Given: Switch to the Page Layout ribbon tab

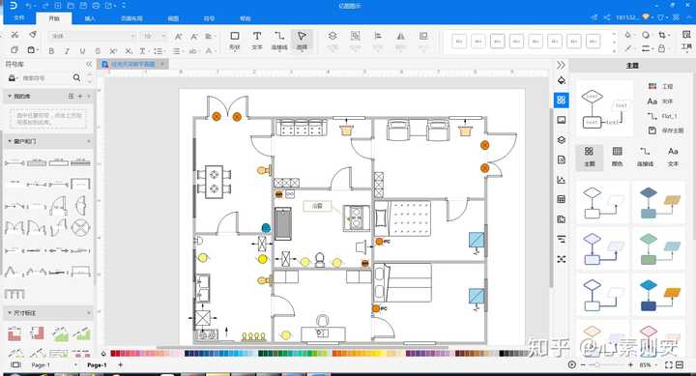Looking at the screenshot, I should pyautogui.click(x=131, y=18).
